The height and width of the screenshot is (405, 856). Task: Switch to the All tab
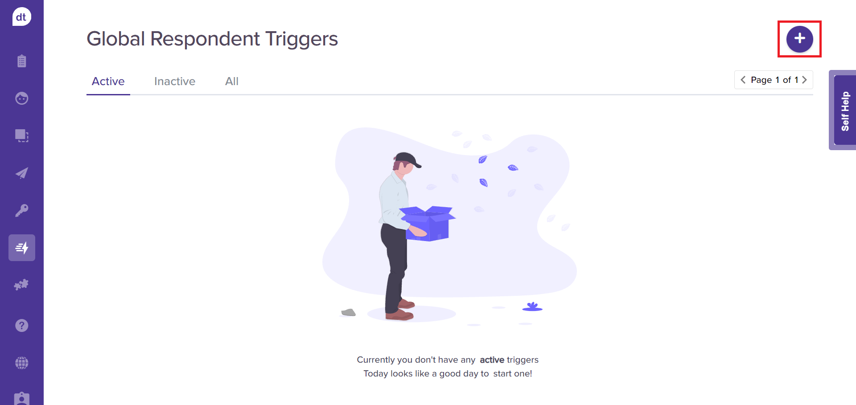point(232,81)
